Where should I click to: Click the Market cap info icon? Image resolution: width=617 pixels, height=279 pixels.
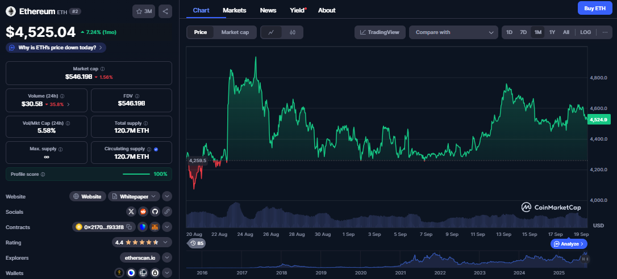point(103,69)
